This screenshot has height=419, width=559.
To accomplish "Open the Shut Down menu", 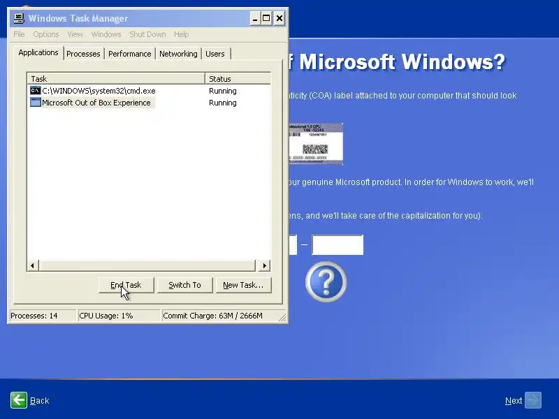I will pos(147,34).
